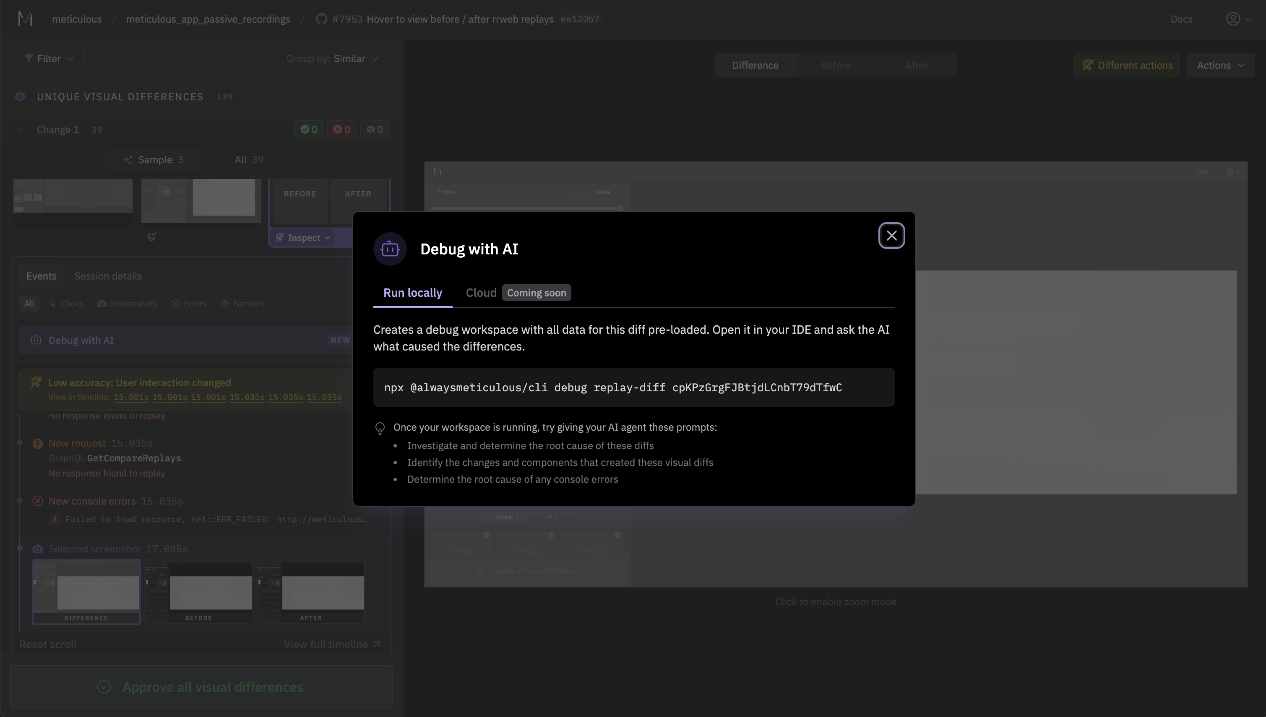Select the All events filter
1266x717 pixels.
click(x=29, y=304)
